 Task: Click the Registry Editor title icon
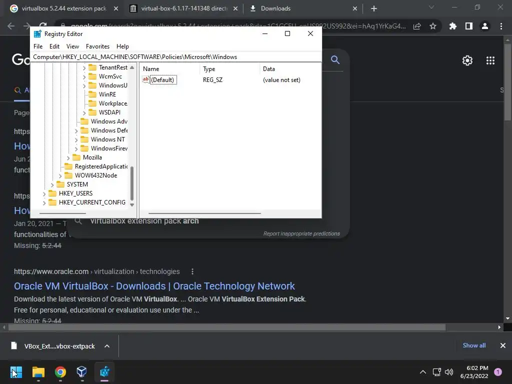37,34
